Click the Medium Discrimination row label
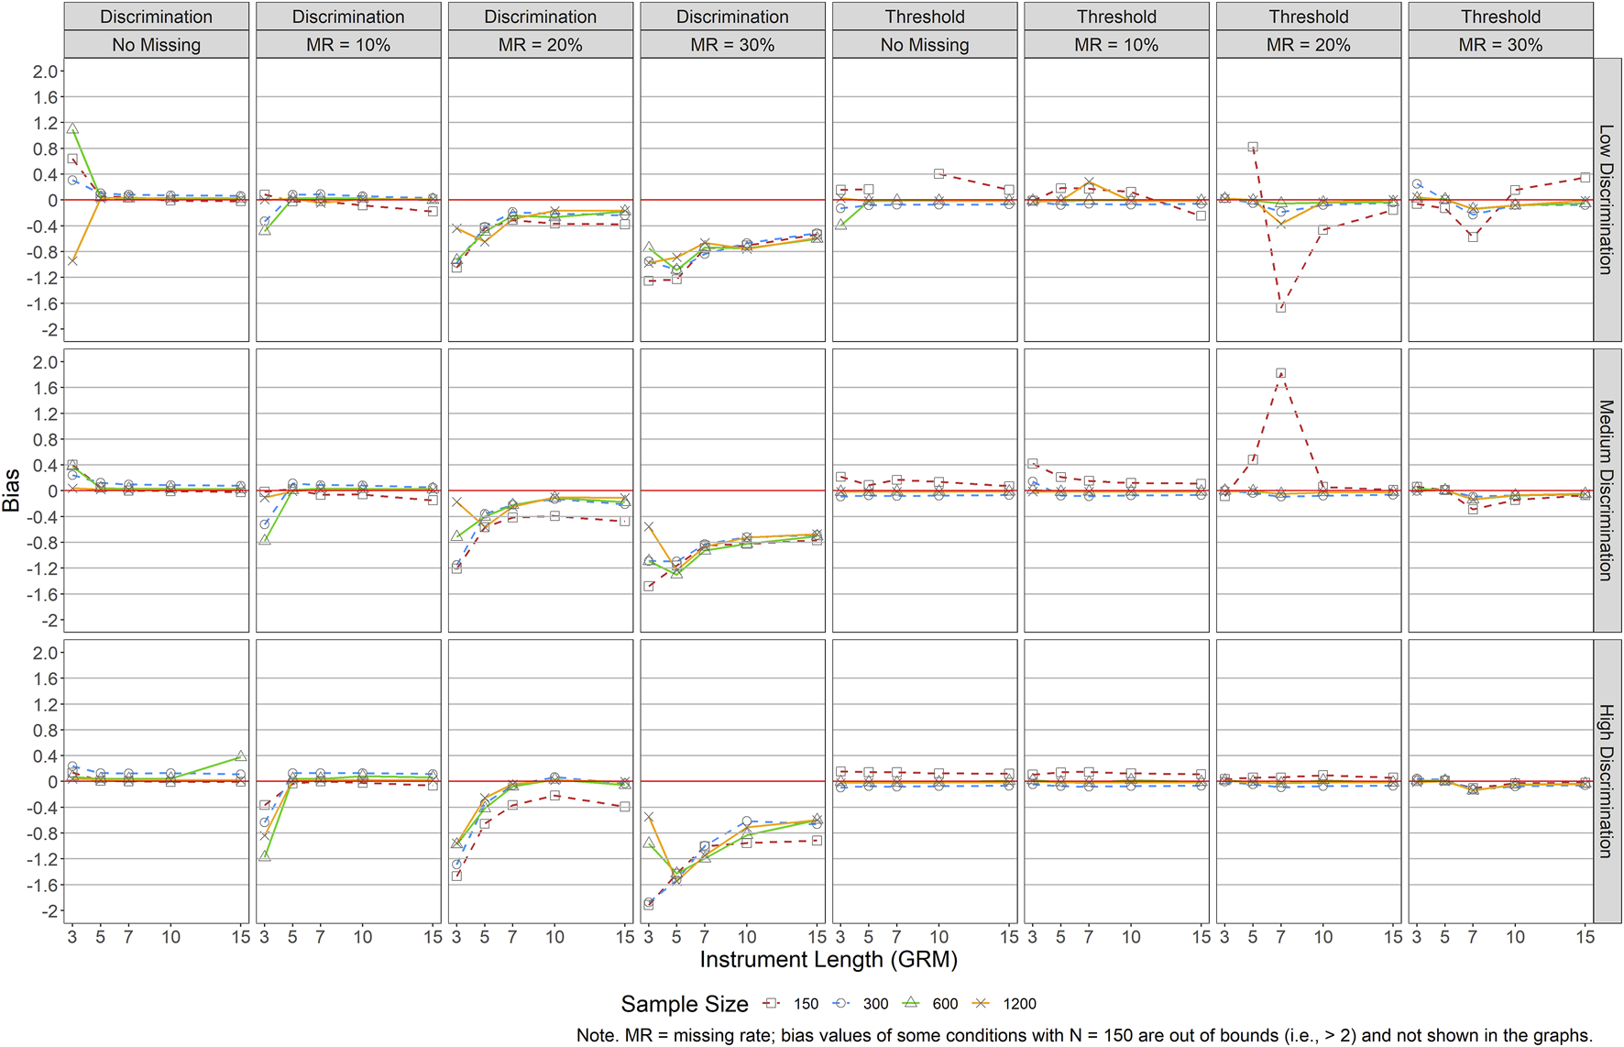Viewport: 1624px width, 1047px height. (x=1607, y=490)
